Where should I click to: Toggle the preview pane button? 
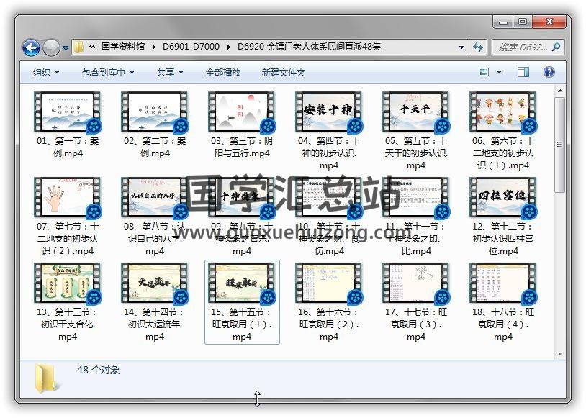[523, 72]
